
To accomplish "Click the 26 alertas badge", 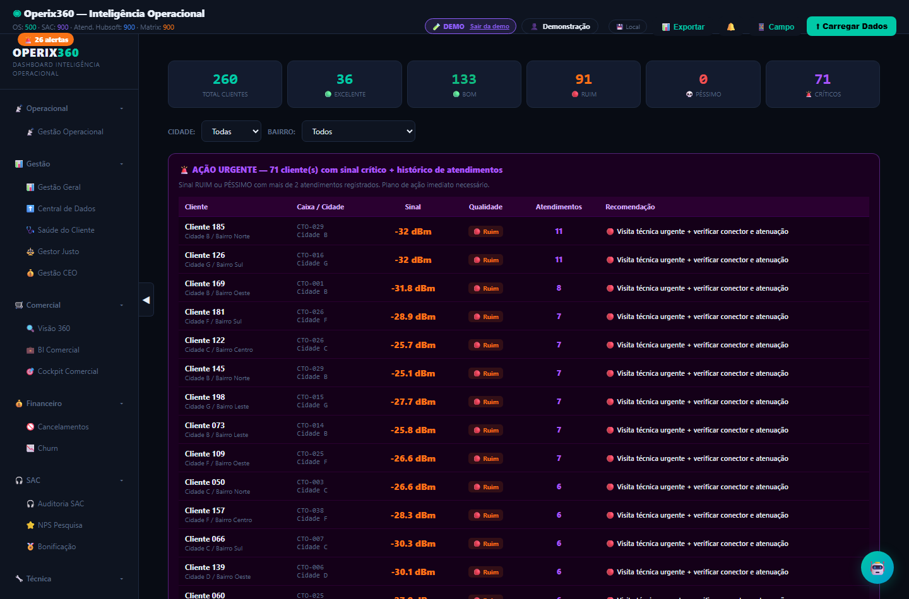I will coord(45,40).
